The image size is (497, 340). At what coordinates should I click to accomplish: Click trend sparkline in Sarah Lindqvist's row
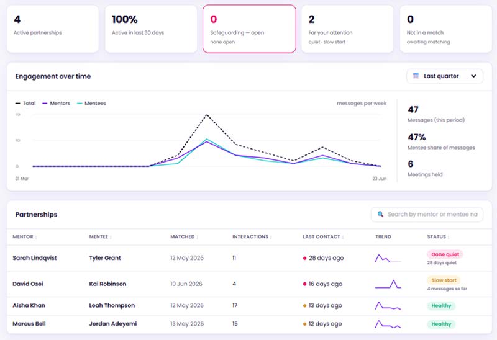coord(388,258)
